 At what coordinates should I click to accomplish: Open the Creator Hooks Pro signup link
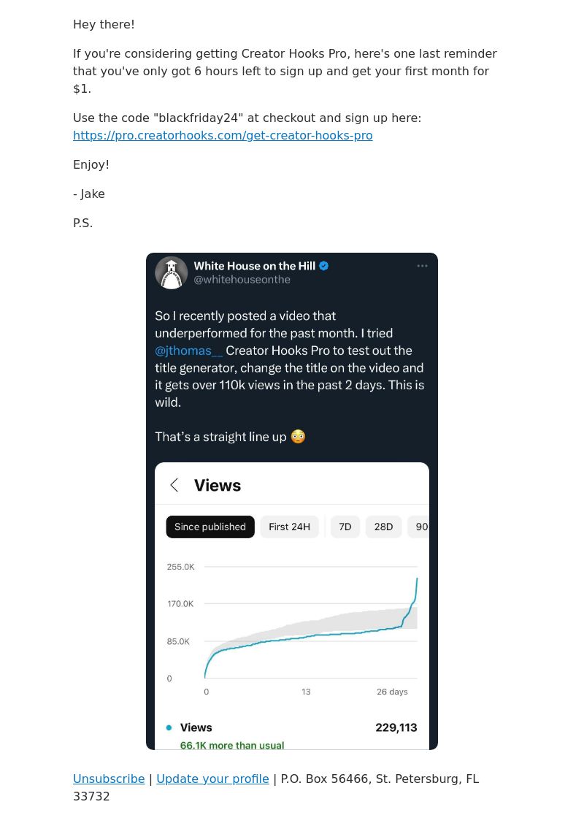(x=223, y=136)
